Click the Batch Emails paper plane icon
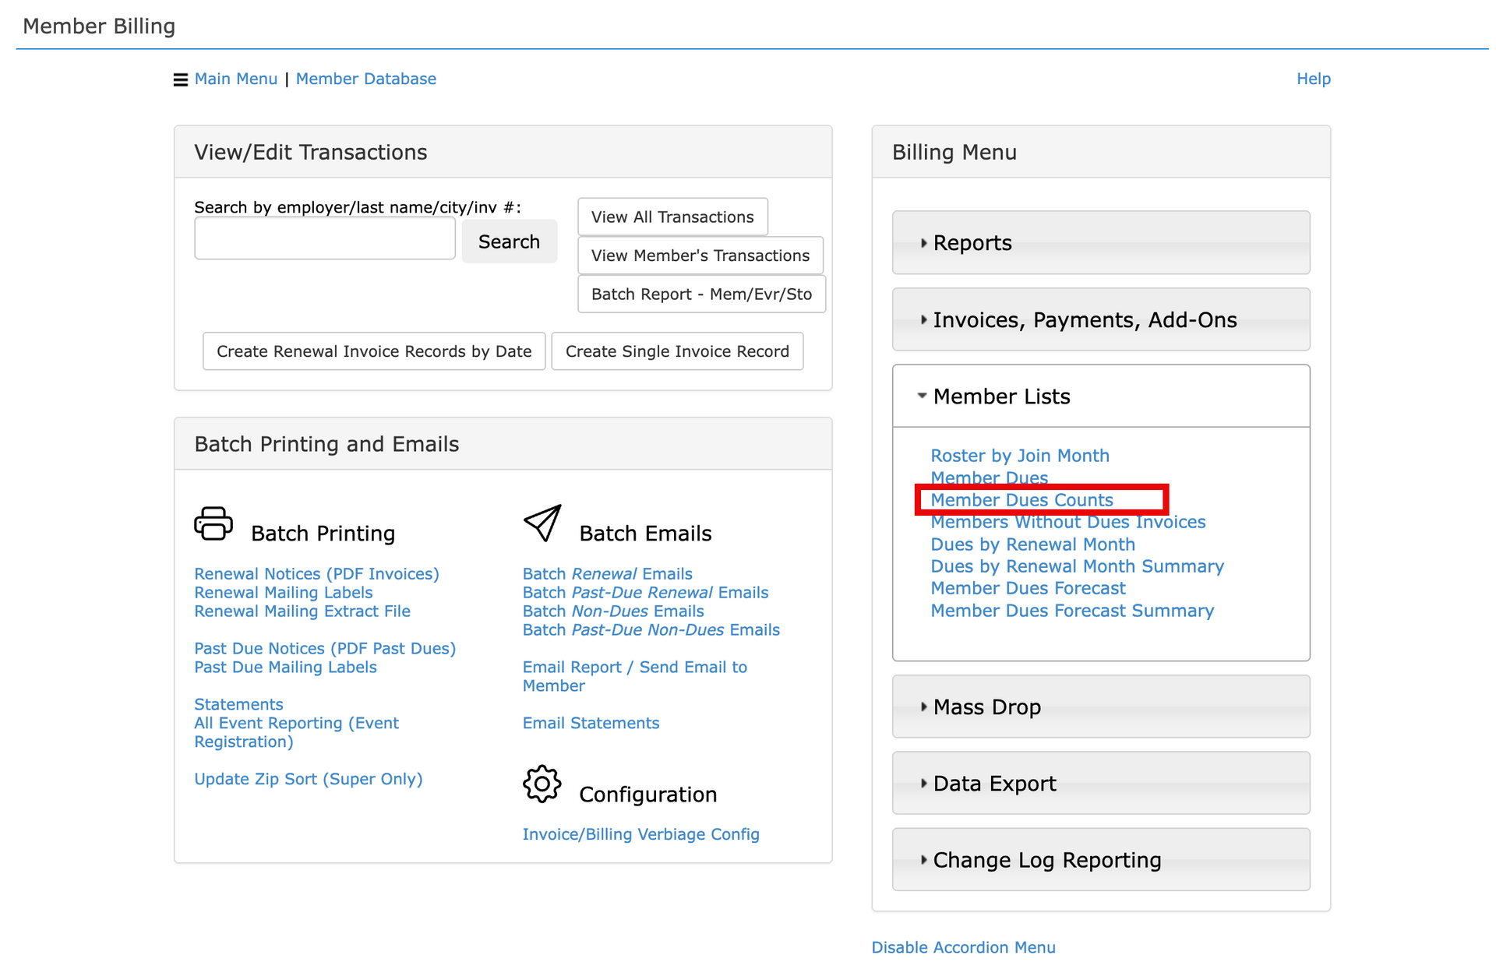The width and height of the screenshot is (1496, 962). [x=542, y=523]
